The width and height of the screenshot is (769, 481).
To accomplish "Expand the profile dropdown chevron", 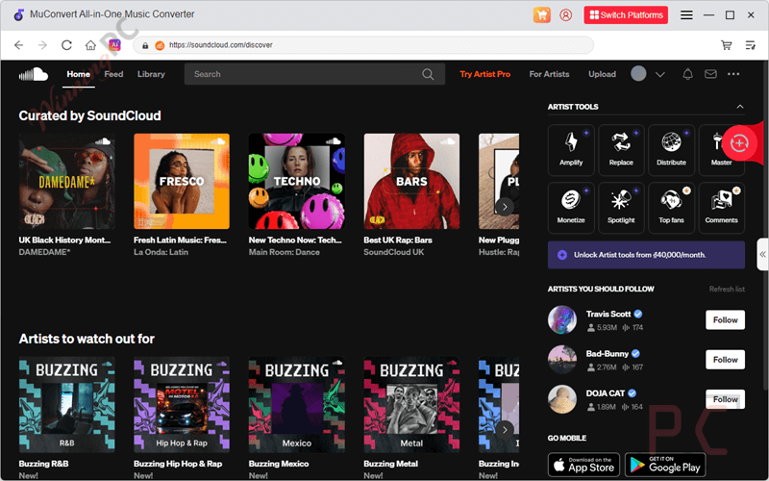I will (x=660, y=75).
